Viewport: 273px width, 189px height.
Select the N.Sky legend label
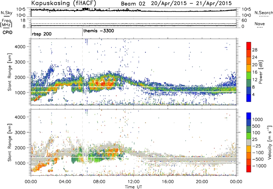click(x=6, y=13)
